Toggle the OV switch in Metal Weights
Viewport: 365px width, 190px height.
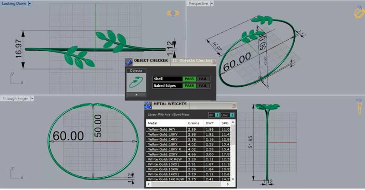(214, 115)
